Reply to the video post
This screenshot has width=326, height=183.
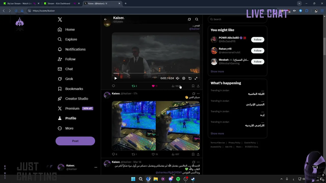tap(114, 86)
